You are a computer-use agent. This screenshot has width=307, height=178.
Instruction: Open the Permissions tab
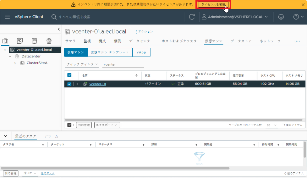click(117, 41)
